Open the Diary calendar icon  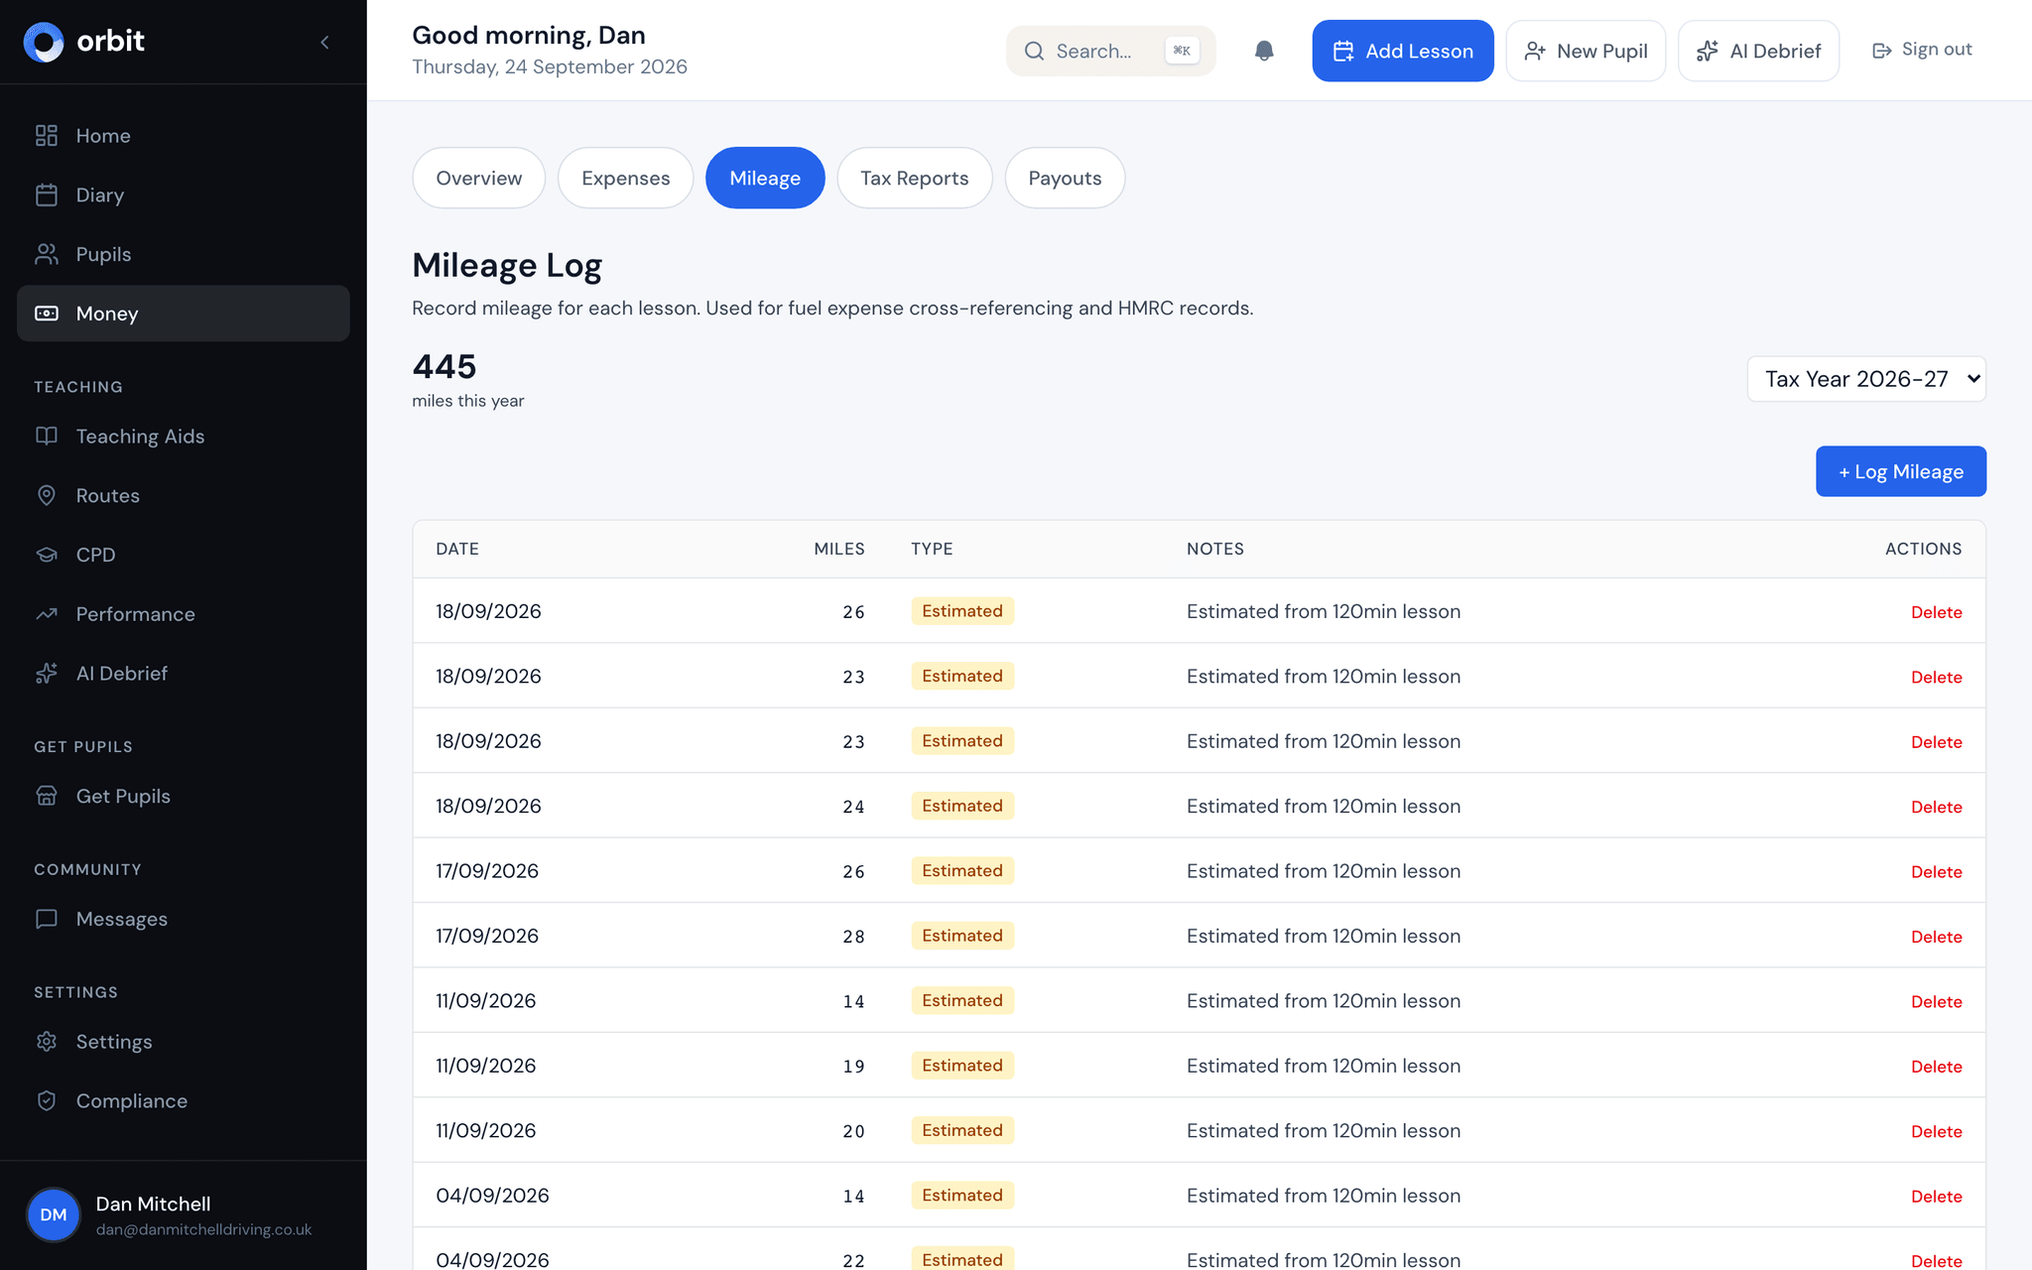pyautogui.click(x=47, y=195)
